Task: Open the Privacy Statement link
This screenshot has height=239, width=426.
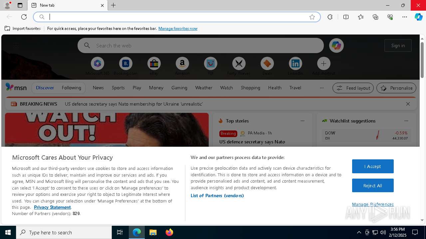Action: [x=52, y=207]
